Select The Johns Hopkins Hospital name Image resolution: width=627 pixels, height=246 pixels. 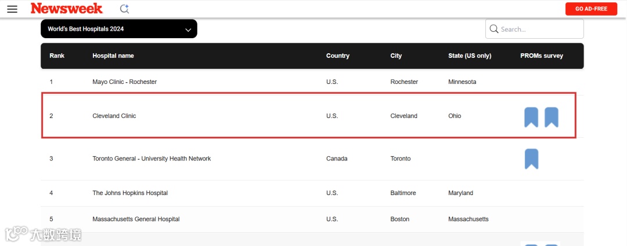tap(130, 193)
